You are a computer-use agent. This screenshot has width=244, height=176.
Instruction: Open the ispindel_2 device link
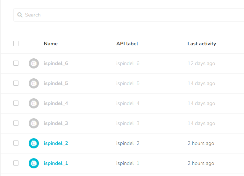(56, 143)
